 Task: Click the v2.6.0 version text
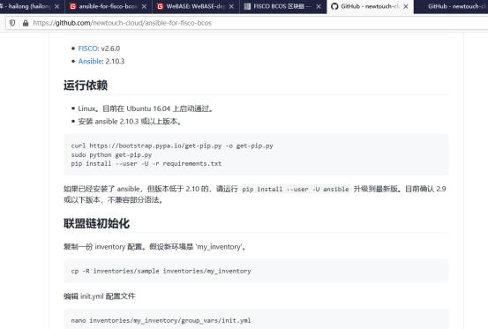110,49
